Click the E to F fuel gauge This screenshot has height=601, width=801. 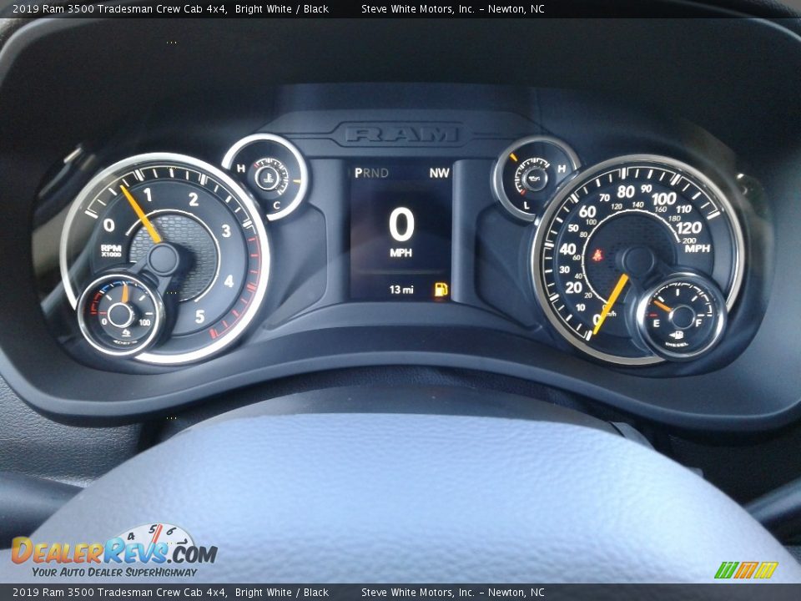(x=681, y=316)
